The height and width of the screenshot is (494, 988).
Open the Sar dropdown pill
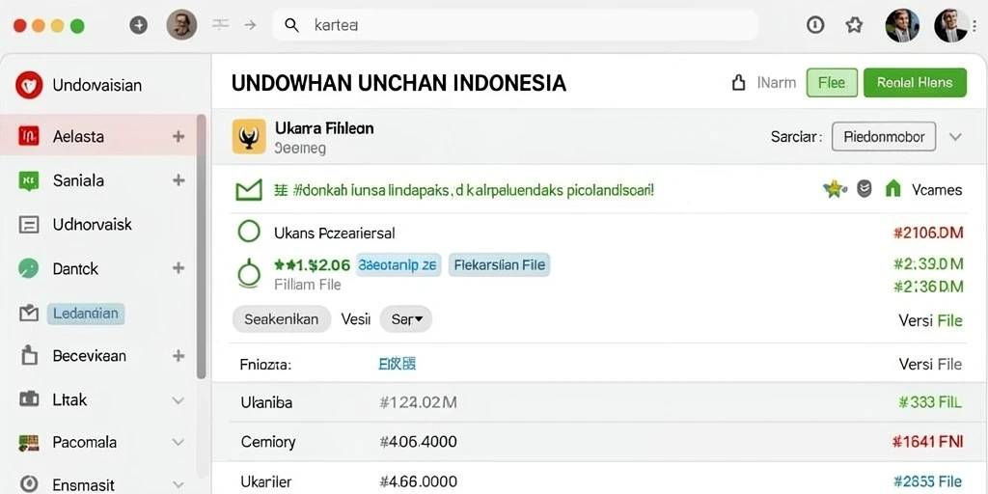pyautogui.click(x=406, y=318)
